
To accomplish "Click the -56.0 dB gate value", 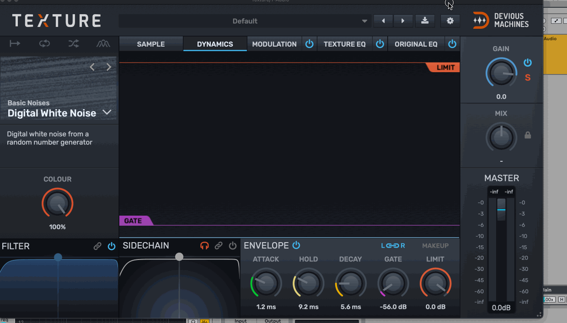I will [393, 307].
